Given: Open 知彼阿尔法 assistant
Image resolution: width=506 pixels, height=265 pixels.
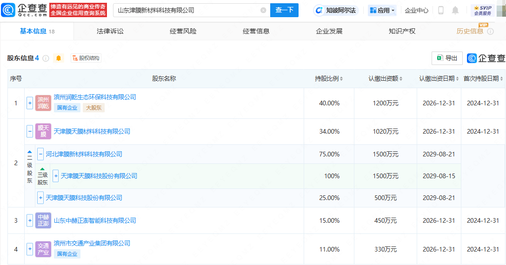Looking at the screenshot, I should [x=336, y=10].
